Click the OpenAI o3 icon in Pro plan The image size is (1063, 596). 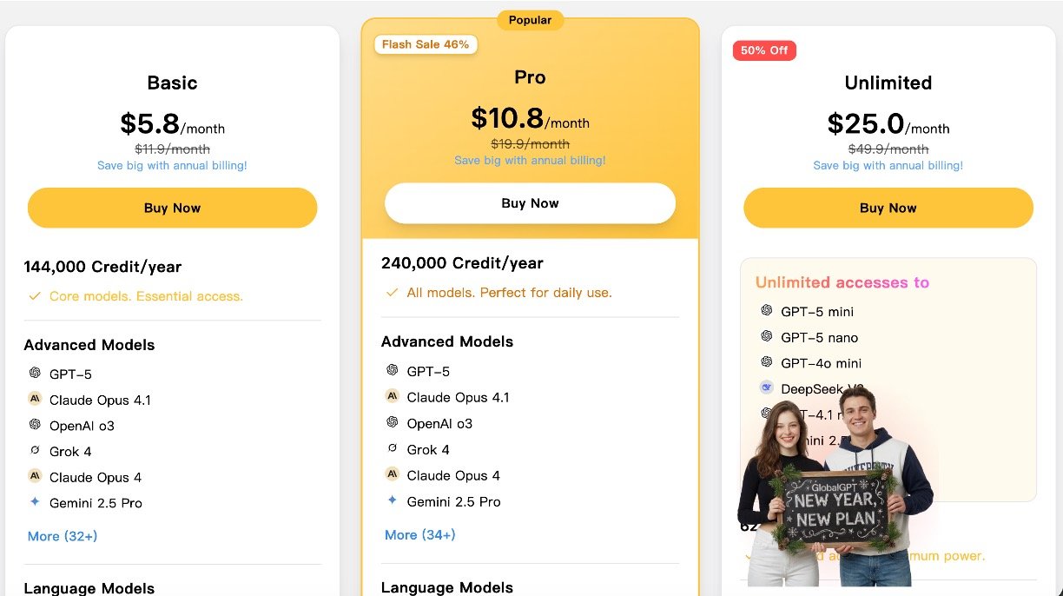click(x=393, y=422)
